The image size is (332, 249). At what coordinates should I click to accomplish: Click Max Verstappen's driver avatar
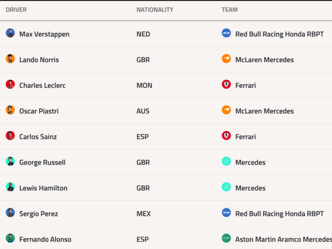[x=10, y=33]
